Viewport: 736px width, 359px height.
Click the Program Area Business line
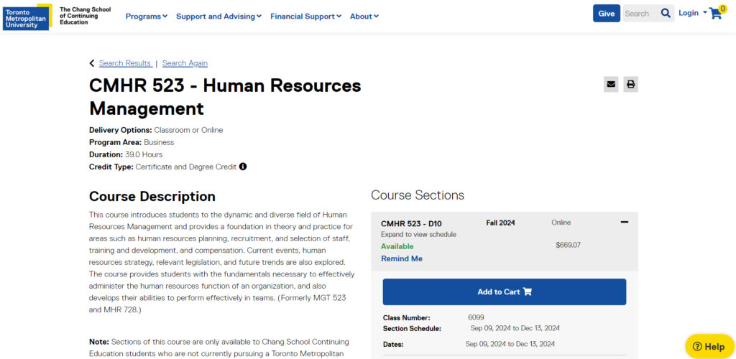(x=132, y=142)
